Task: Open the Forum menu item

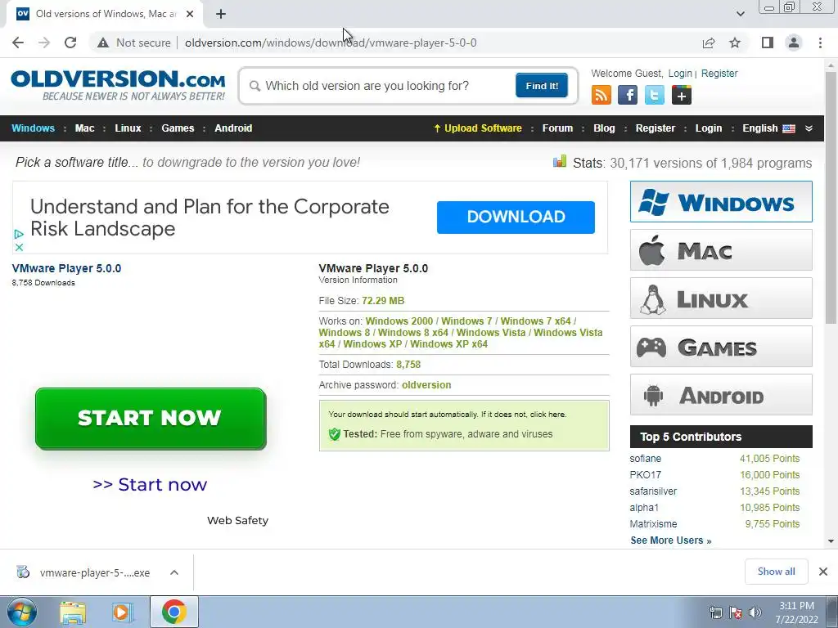Action: (557, 128)
